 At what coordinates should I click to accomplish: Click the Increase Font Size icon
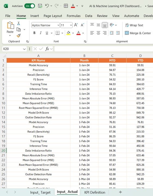coord(76,25)
